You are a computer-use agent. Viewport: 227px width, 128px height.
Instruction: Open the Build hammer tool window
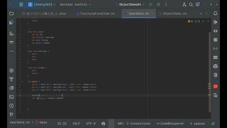11,79
